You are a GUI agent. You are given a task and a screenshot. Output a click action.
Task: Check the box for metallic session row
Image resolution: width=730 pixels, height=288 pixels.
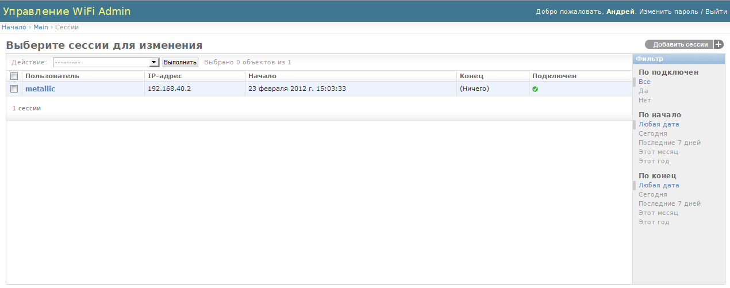[x=14, y=89]
